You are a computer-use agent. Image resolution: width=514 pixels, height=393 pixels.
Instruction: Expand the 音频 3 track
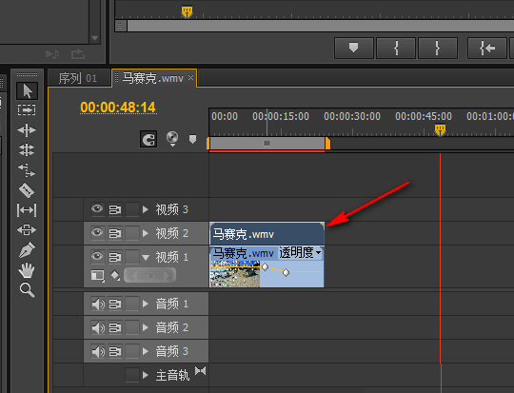pyautogui.click(x=146, y=352)
